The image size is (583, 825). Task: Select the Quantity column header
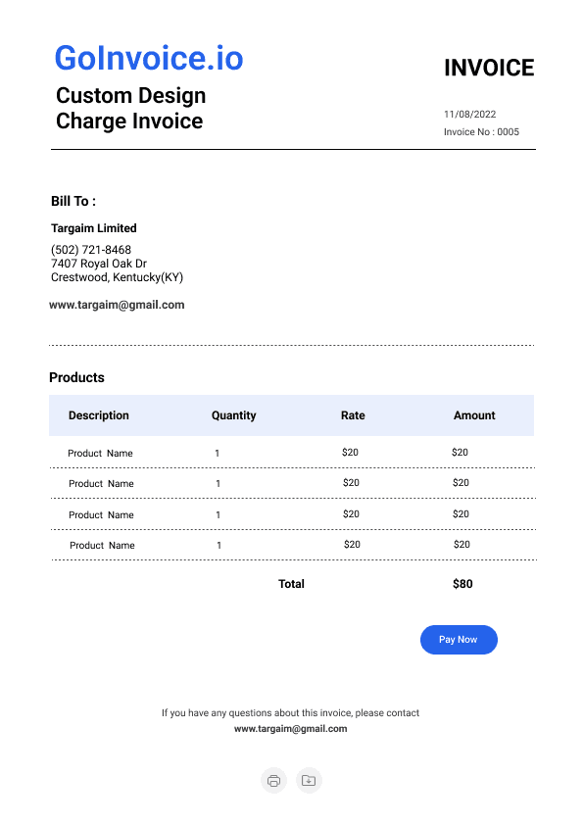pos(233,415)
